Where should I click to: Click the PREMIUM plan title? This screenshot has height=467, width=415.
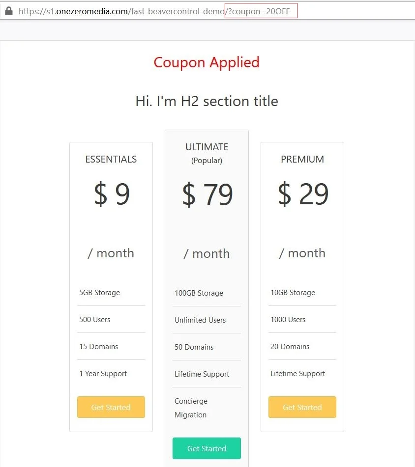tap(302, 159)
